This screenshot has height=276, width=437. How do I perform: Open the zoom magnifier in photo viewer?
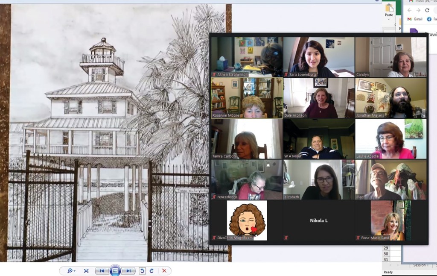(x=70, y=271)
